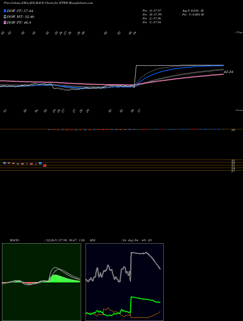Click the ADX indicator chart panel
This screenshot has height=321, width=243.
tap(124, 282)
